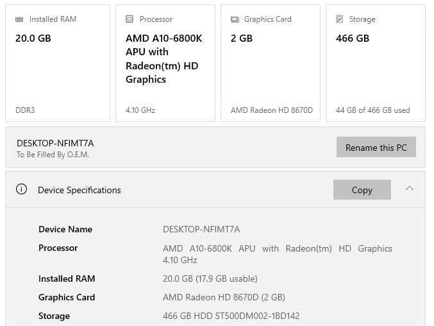
Task: Collapse the Device Specifications section
Action: coord(410,189)
